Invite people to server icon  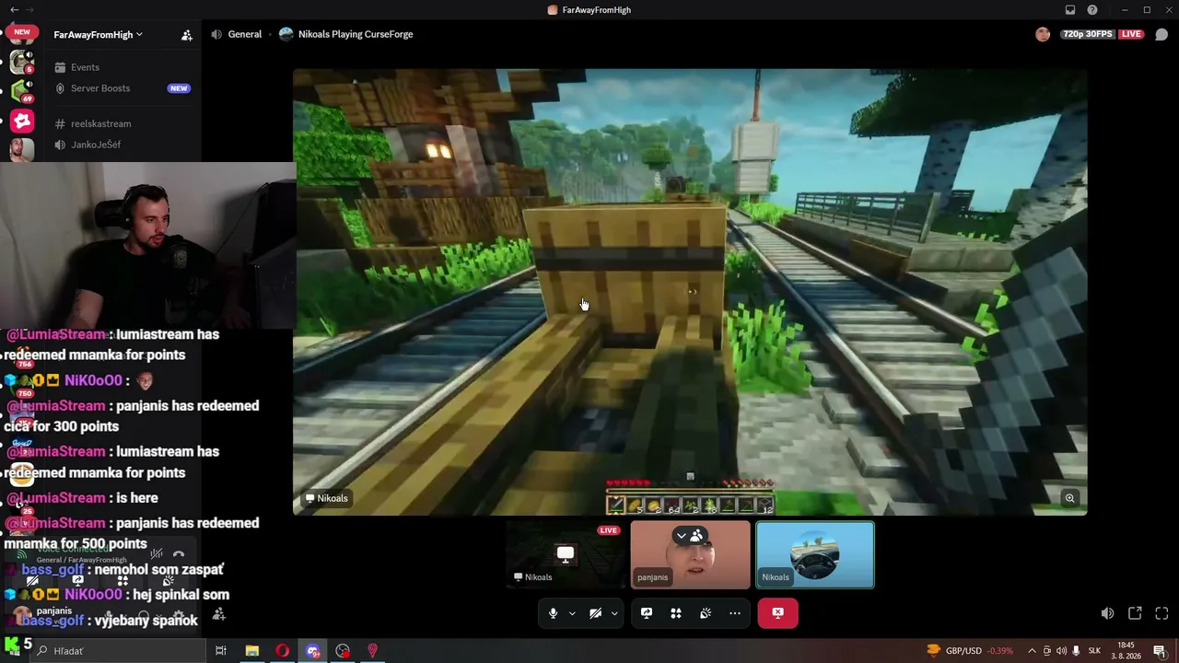point(187,35)
